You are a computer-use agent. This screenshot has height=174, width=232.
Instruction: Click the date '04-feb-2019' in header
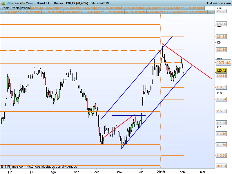pyautogui.click(x=100, y=3)
